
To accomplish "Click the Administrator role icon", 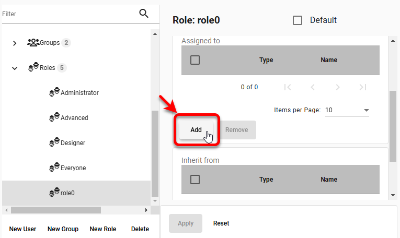I will click(x=54, y=92).
